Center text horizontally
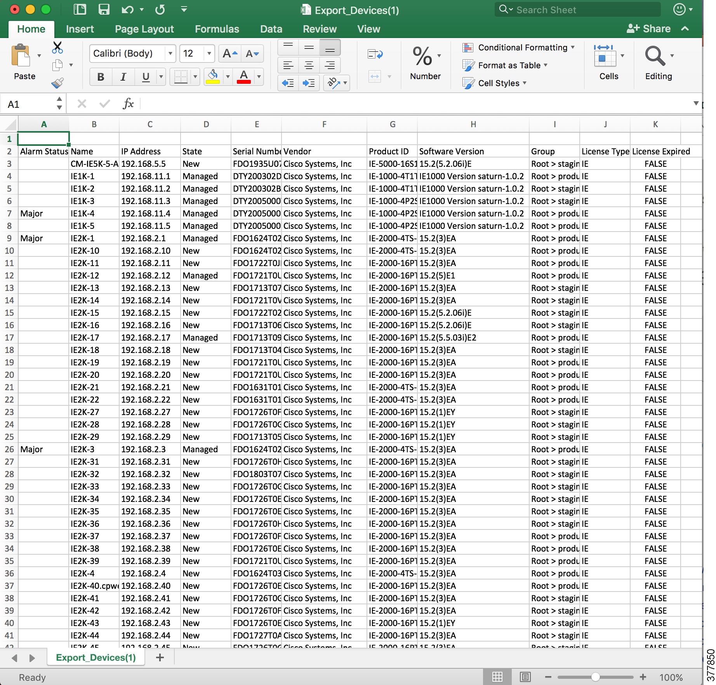The image size is (716, 685). tap(309, 65)
